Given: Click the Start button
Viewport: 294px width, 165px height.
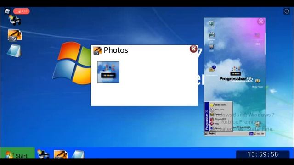Looking at the screenshot, I should tap(17, 153).
